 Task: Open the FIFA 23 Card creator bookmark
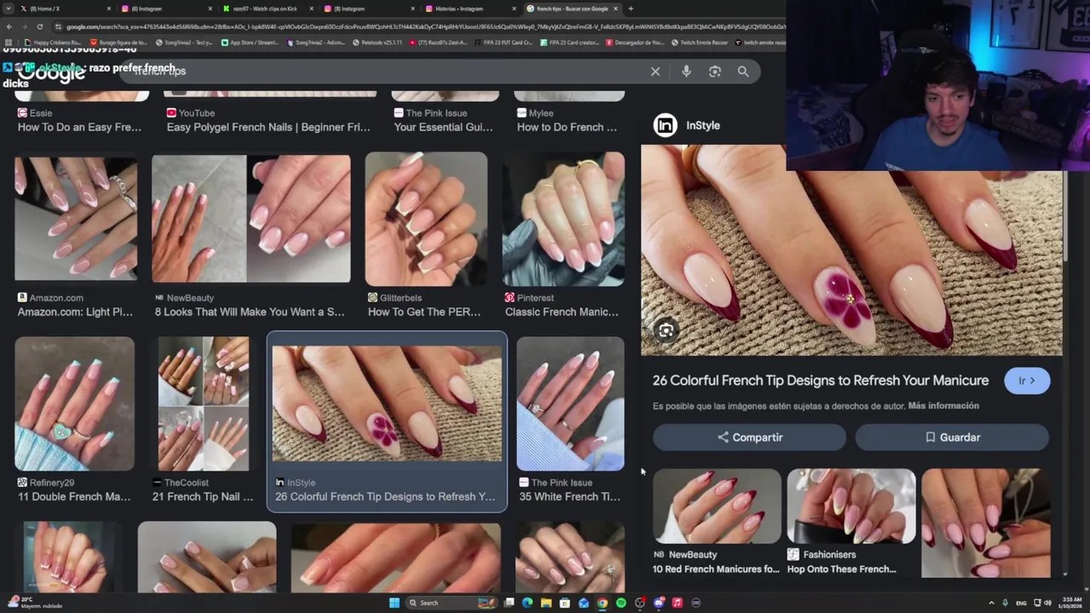tap(569, 42)
